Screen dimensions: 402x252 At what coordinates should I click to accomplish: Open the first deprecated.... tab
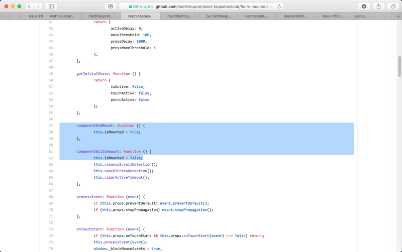click(256, 16)
